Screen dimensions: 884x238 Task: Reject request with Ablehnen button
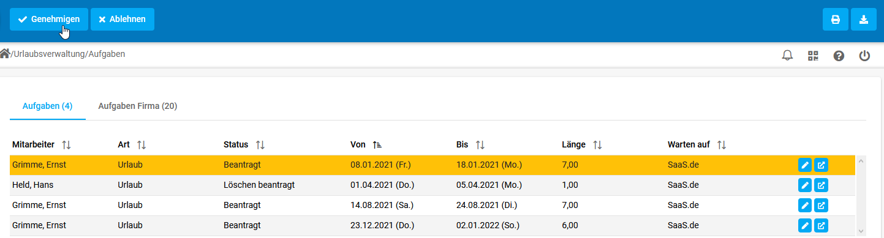pyautogui.click(x=123, y=19)
